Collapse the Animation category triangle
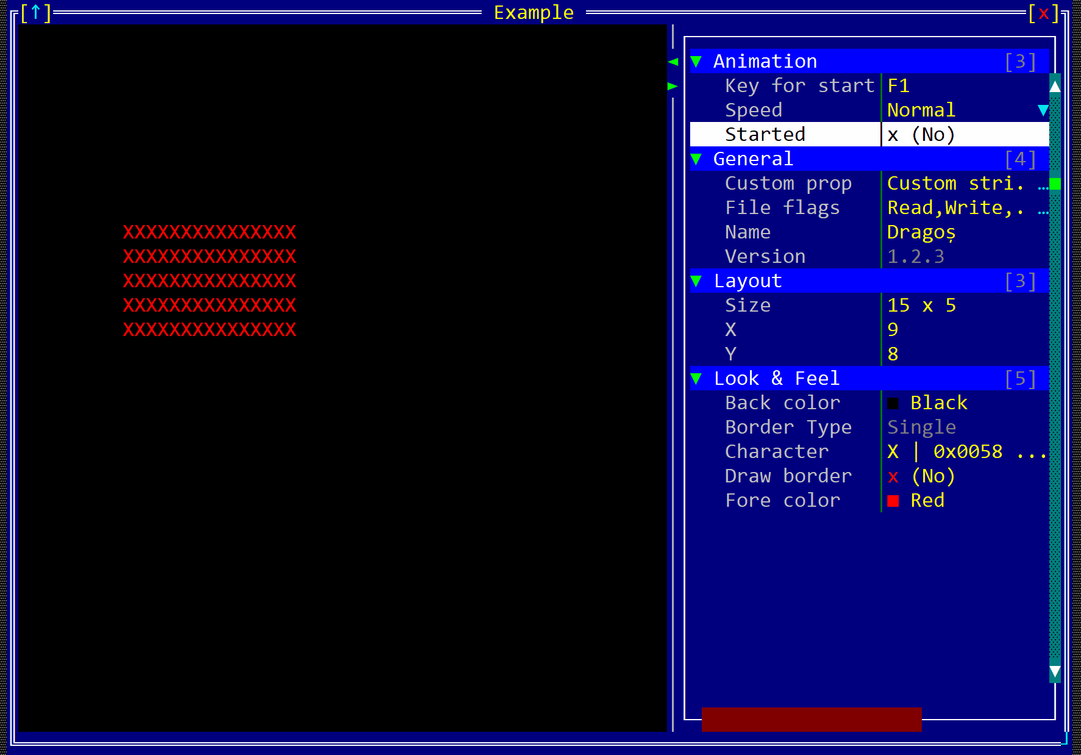This screenshot has height=755, width=1081. pos(696,62)
